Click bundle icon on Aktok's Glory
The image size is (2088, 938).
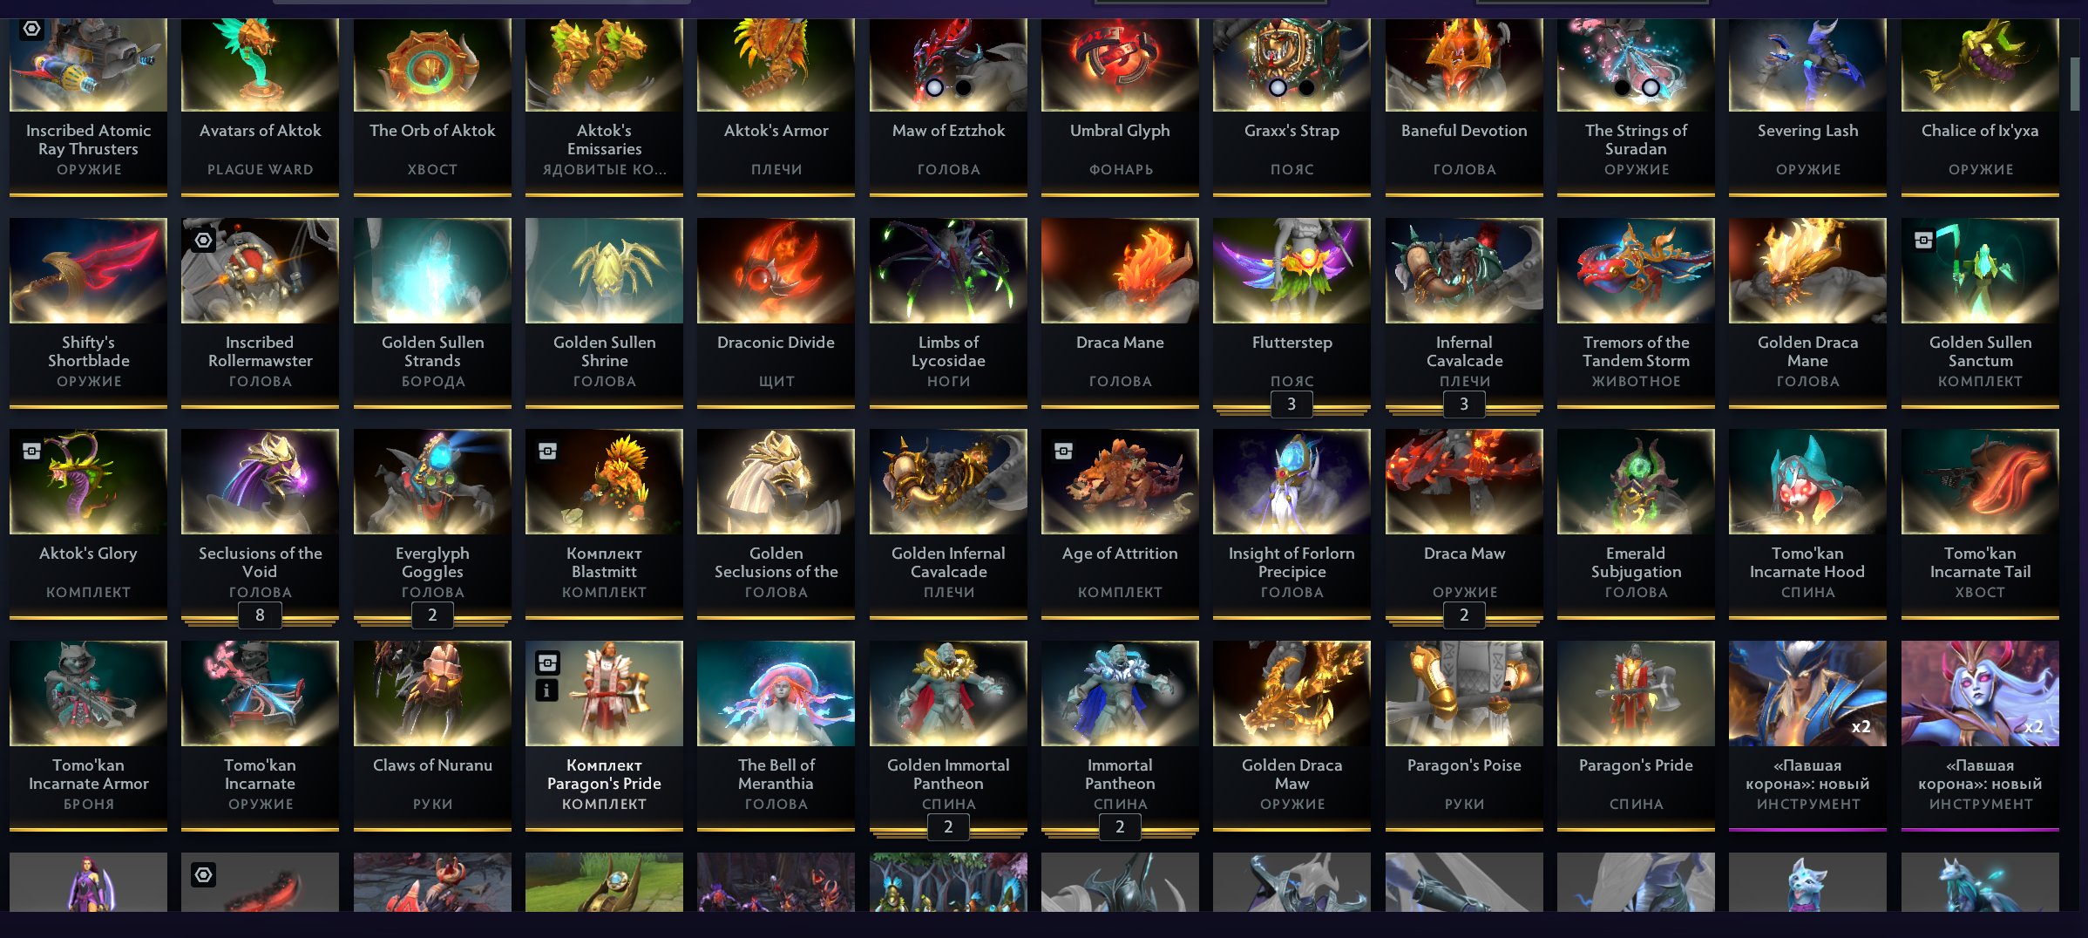point(31,451)
